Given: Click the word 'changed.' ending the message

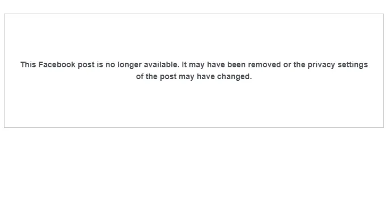Looking at the screenshot, I should (x=234, y=77).
